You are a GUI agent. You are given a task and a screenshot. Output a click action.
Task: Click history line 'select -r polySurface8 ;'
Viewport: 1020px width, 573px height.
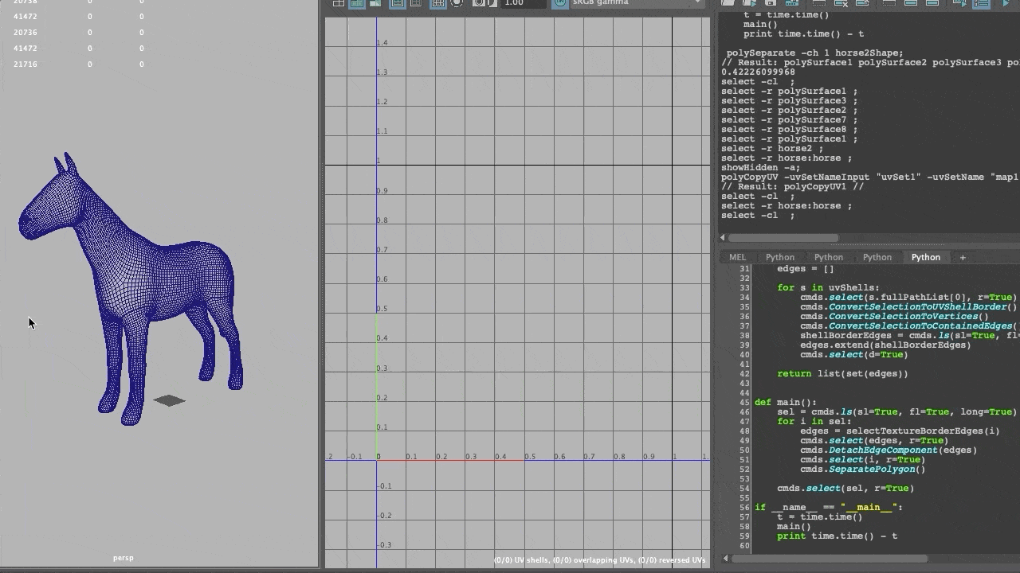(x=790, y=129)
